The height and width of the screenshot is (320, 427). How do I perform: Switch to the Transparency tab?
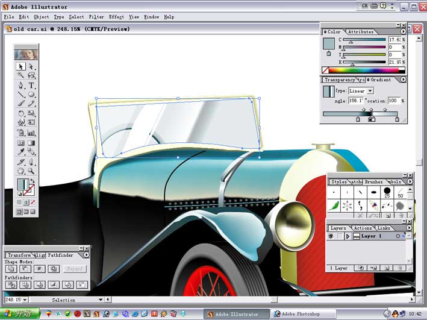[340, 80]
